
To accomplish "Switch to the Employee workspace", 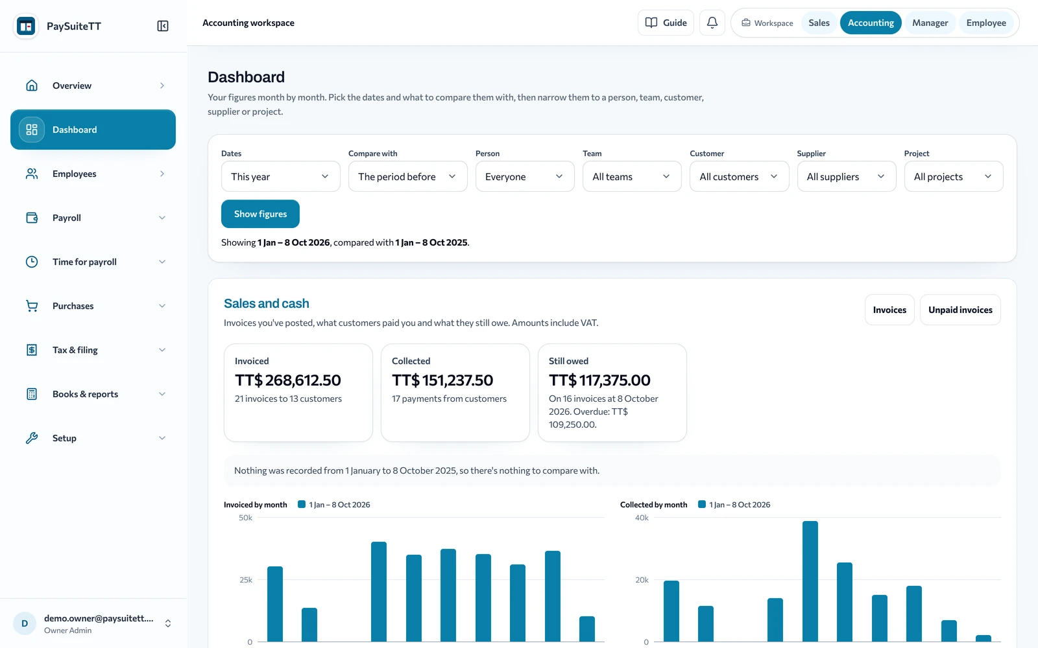I will tap(986, 23).
